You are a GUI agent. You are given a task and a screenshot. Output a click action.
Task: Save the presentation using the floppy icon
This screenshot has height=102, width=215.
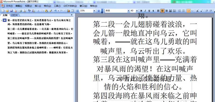tap(11, 11)
